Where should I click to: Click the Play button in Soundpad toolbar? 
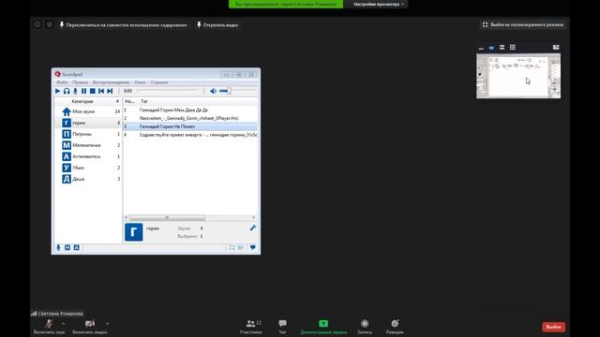(58, 91)
